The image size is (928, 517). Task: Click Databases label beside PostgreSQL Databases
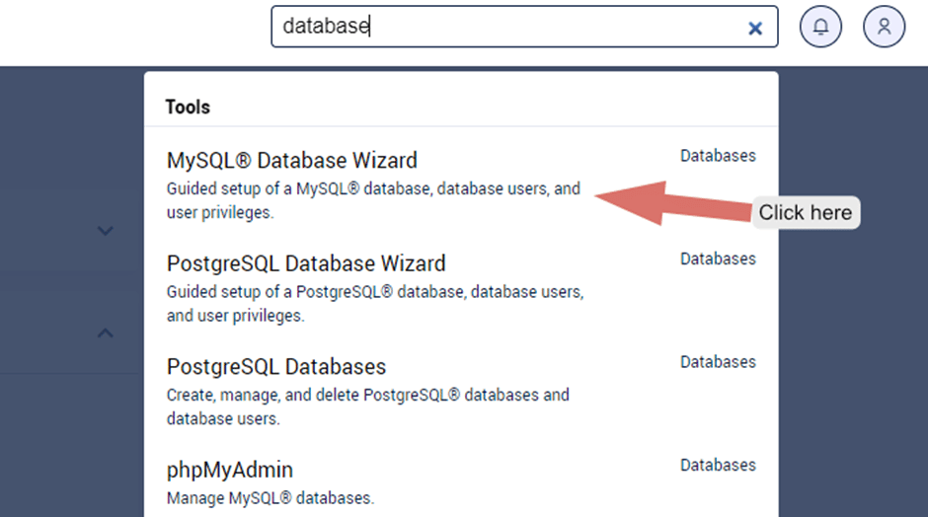pos(718,361)
